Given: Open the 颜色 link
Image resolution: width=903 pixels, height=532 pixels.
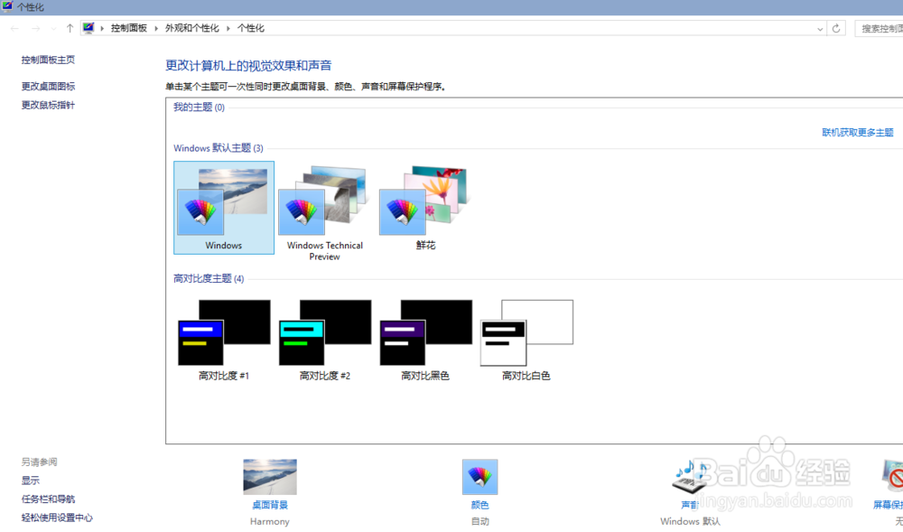Looking at the screenshot, I should point(479,505).
